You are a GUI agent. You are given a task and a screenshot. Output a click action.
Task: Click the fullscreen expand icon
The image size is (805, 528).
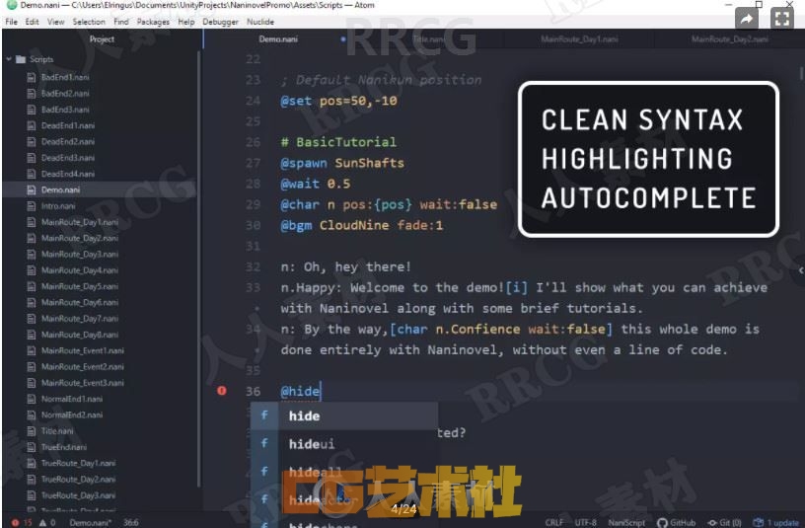[782, 19]
